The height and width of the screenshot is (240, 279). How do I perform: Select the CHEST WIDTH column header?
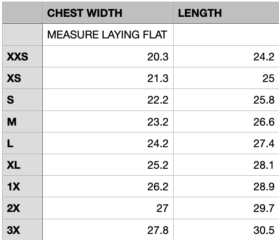coord(108,13)
